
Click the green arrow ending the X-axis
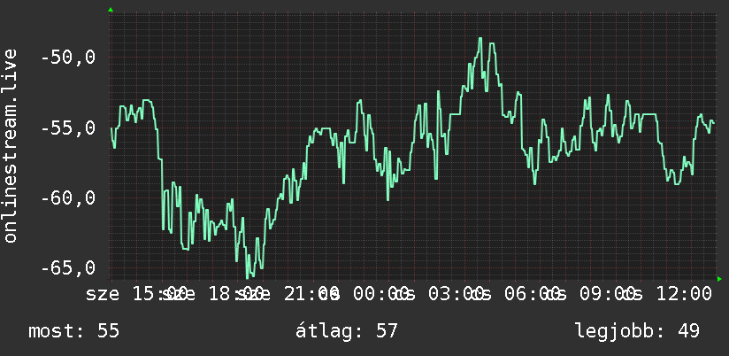tap(719, 279)
